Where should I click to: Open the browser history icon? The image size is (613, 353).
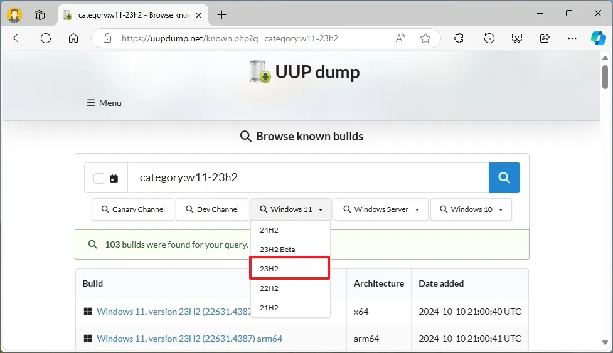(x=489, y=38)
